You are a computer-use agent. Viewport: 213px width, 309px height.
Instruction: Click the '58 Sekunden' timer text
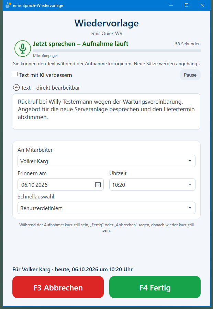tap(188, 44)
